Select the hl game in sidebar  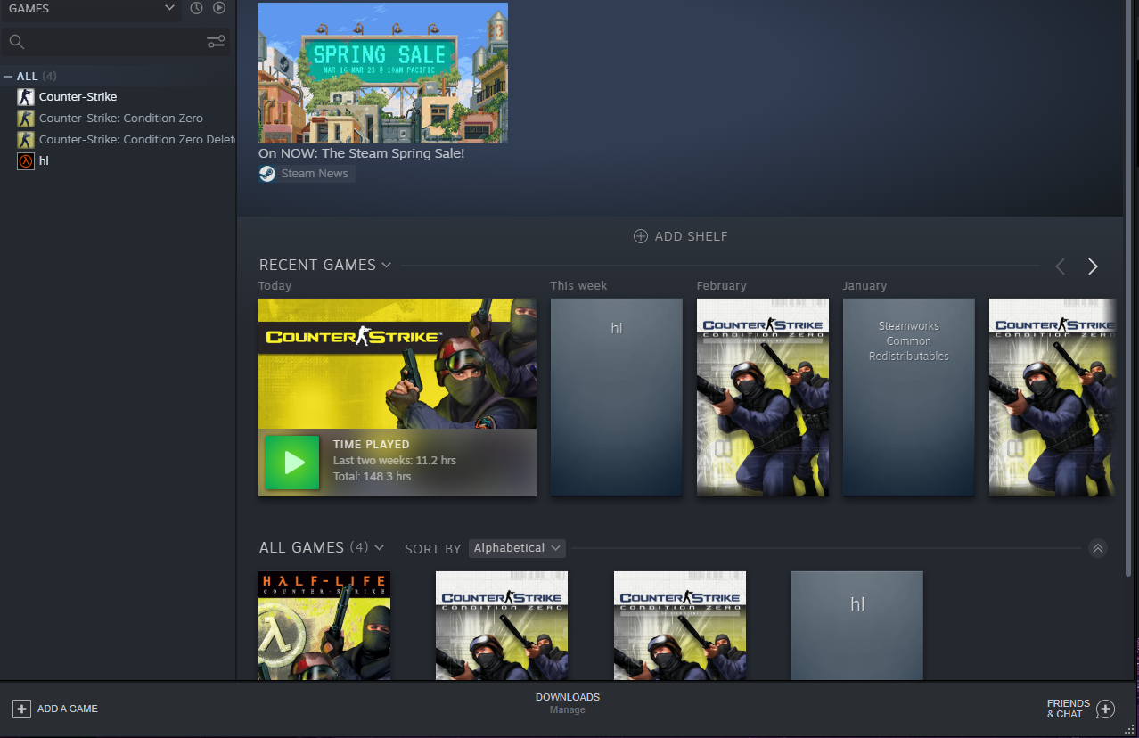44,161
